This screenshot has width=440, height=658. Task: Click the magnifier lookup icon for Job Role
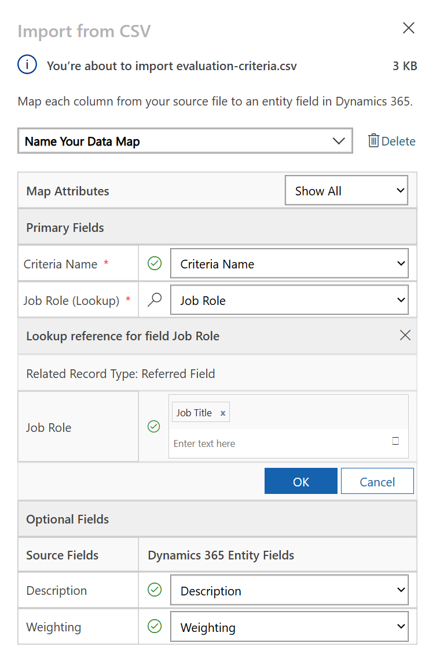pyautogui.click(x=155, y=300)
